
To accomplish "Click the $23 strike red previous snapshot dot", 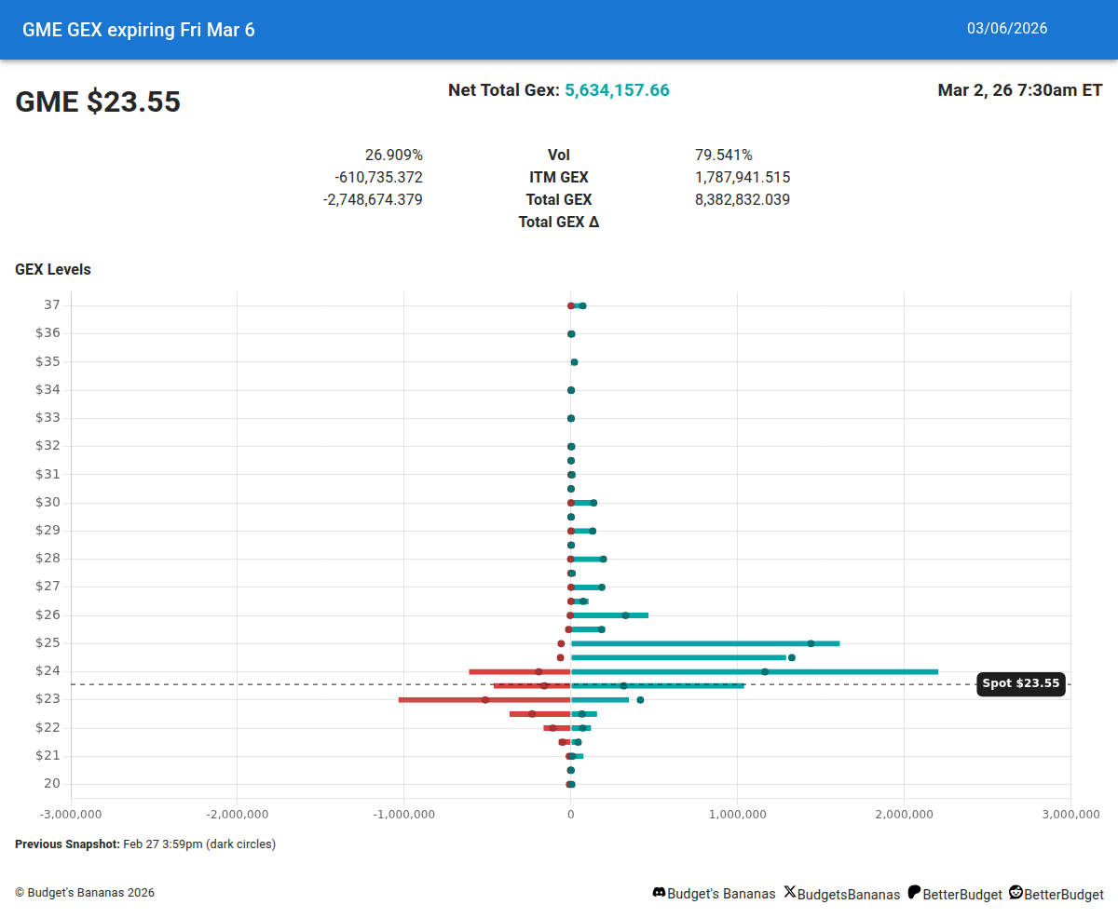I will (484, 699).
